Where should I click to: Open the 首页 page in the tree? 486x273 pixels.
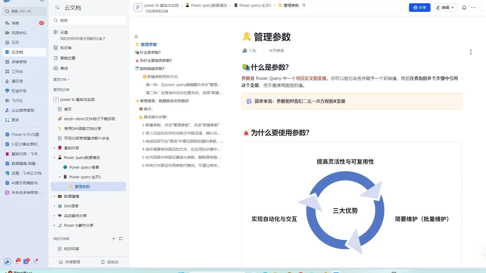click(x=88, y=109)
